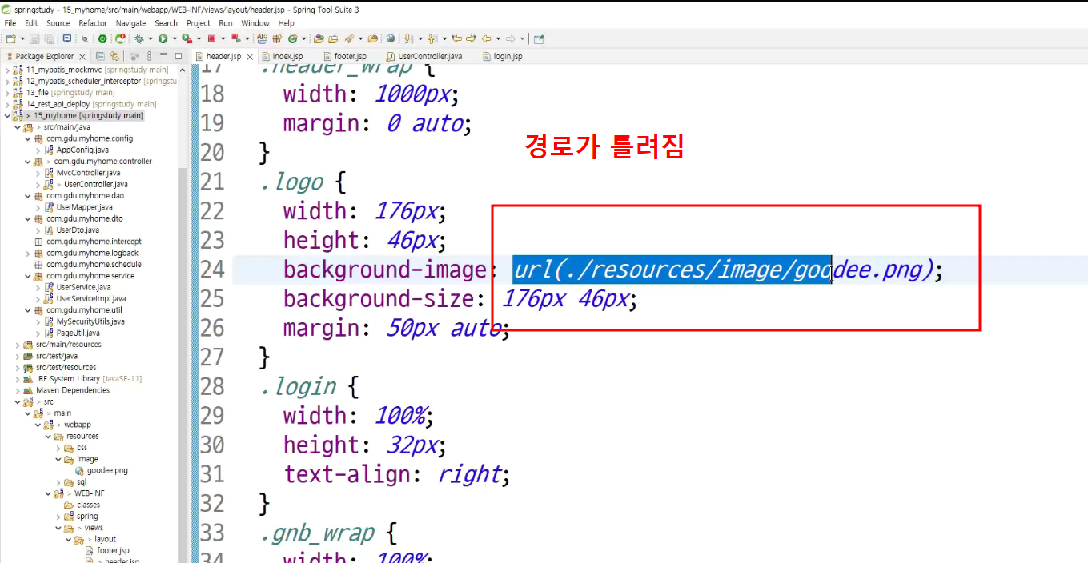1088x563 pixels.
Task: Click the Open Perspective icon
Action: coord(539,38)
